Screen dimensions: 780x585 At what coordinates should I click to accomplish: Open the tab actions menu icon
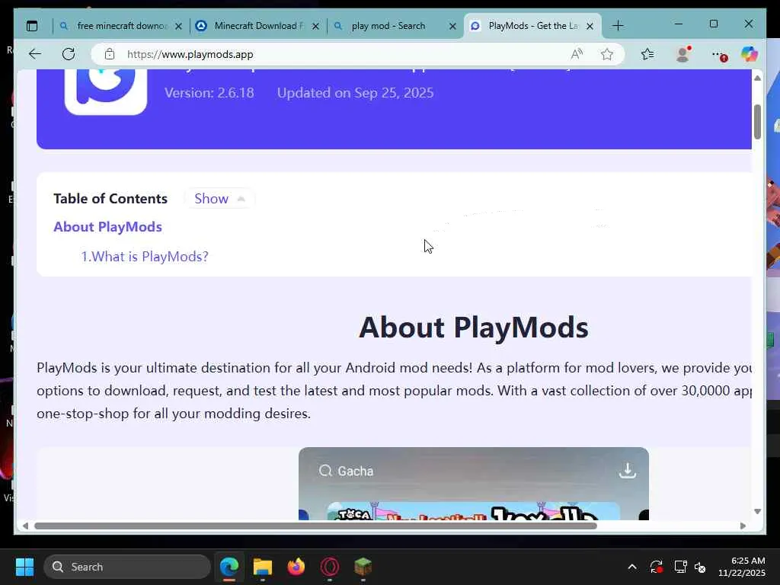coord(32,26)
